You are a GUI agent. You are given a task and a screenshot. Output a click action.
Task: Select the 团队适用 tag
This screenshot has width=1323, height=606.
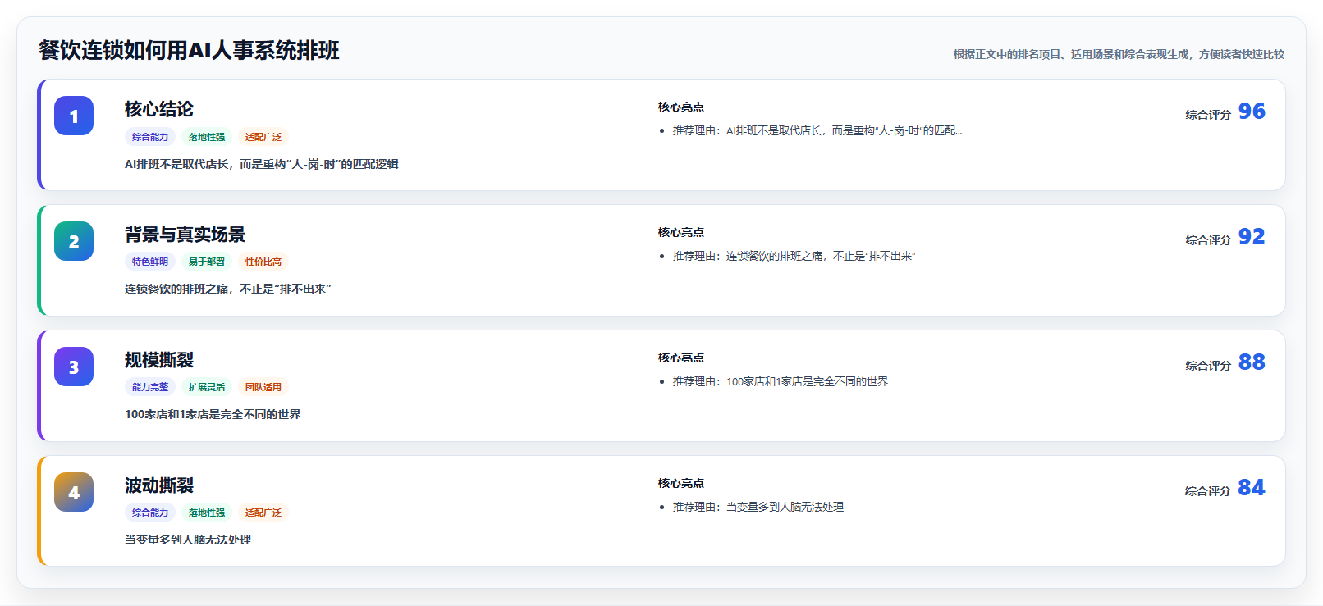click(x=263, y=387)
